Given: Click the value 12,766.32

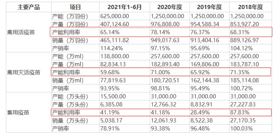Looking at the screenshot, I should [x=163, y=104].
